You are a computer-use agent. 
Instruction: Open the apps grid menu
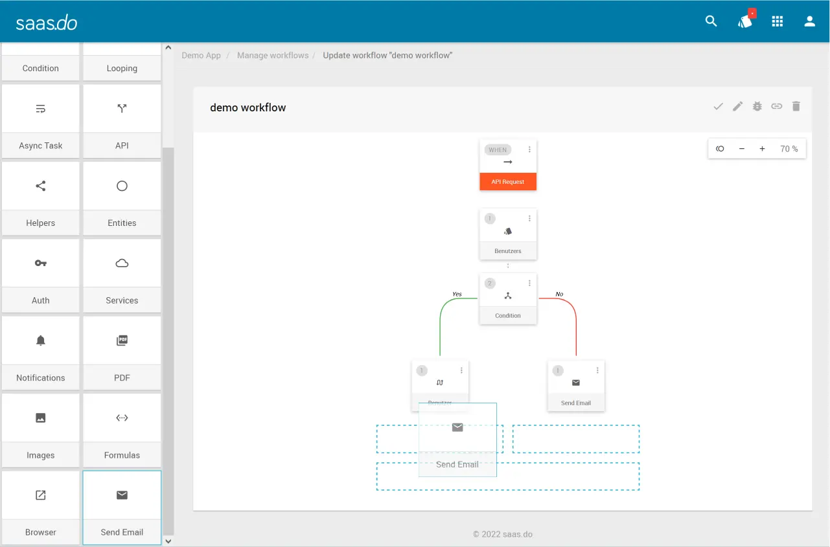pyautogui.click(x=778, y=21)
